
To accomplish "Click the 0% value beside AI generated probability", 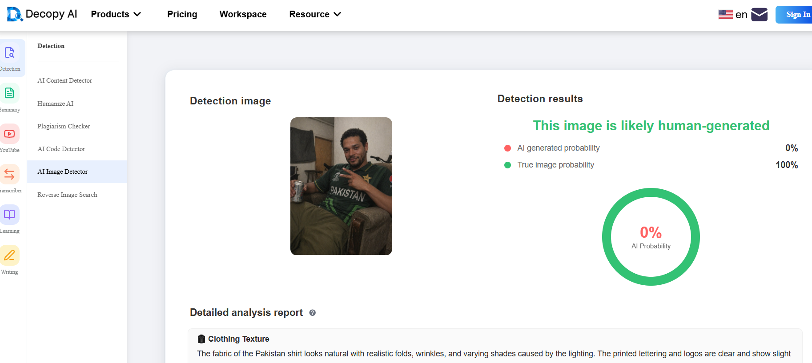I will (792, 148).
